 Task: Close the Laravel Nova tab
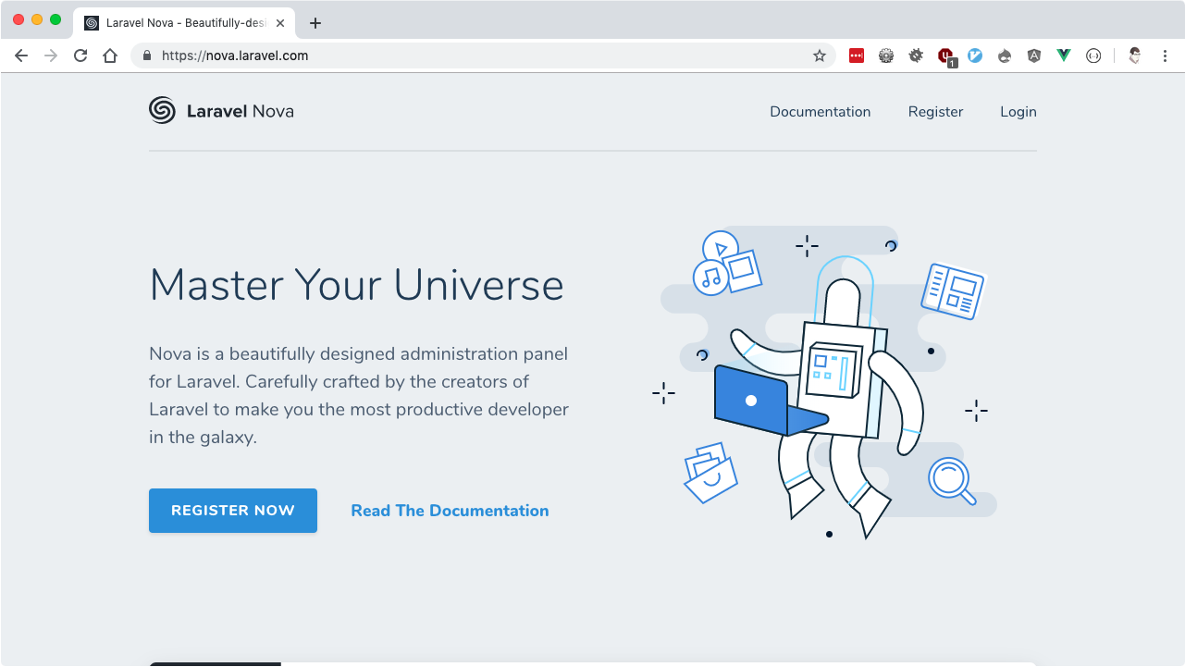pyautogui.click(x=280, y=23)
